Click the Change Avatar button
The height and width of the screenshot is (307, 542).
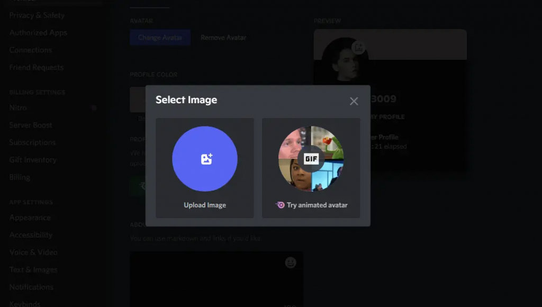click(x=160, y=38)
